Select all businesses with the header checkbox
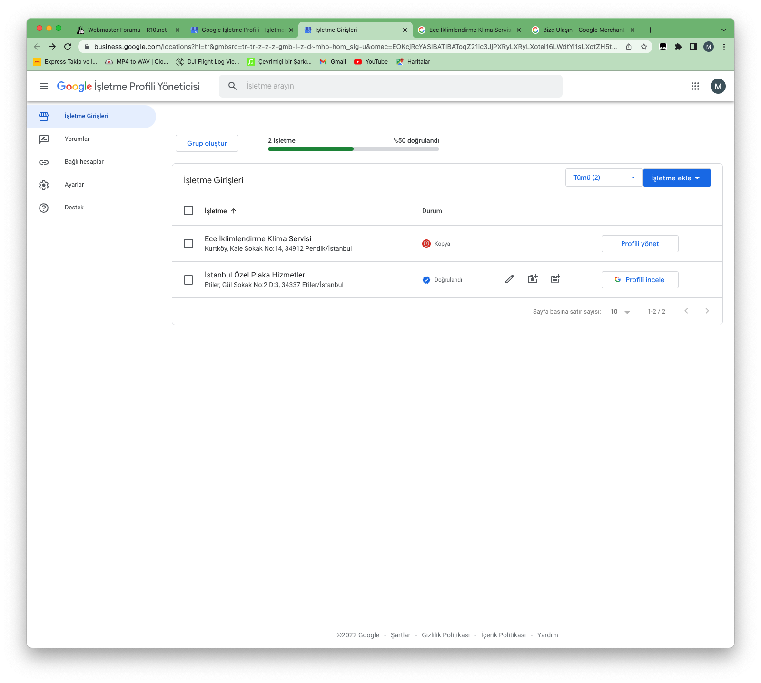 coord(188,210)
